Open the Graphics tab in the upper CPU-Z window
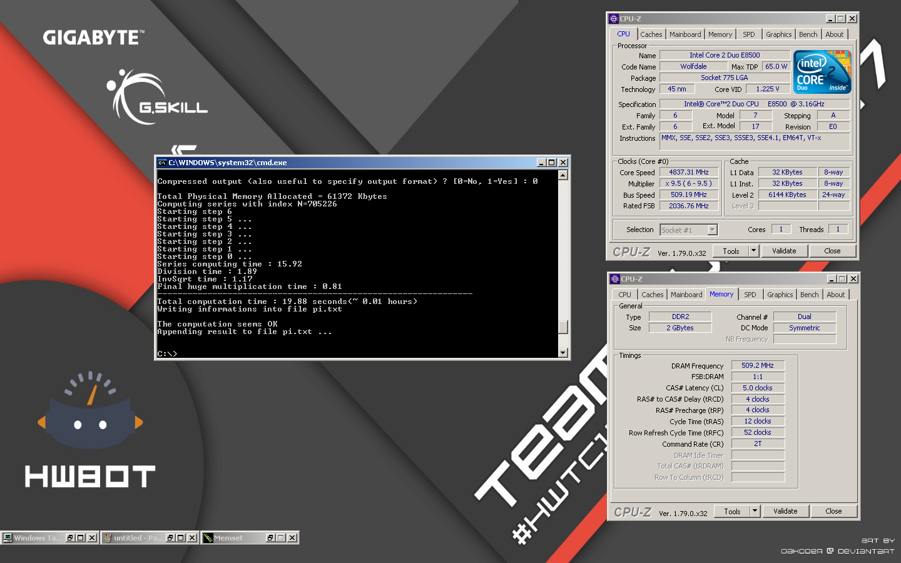901x563 pixels. pyautogui.click(x=779, y=34)
